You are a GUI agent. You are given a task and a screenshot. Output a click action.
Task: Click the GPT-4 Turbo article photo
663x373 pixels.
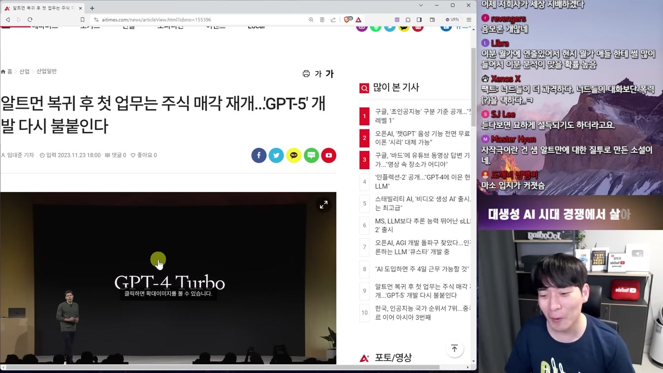tap(168, 278)
